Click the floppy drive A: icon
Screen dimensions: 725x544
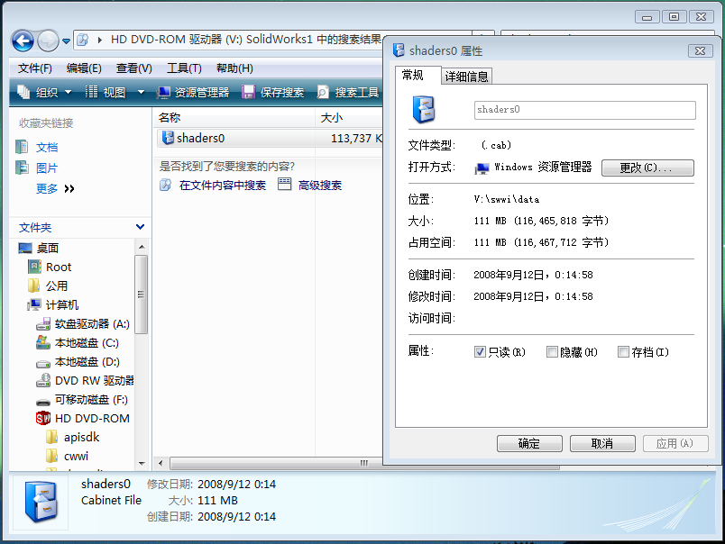[43, 324]
